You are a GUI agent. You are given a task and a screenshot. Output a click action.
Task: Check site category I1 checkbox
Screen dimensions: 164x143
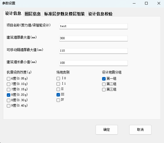tap(58, 84)
